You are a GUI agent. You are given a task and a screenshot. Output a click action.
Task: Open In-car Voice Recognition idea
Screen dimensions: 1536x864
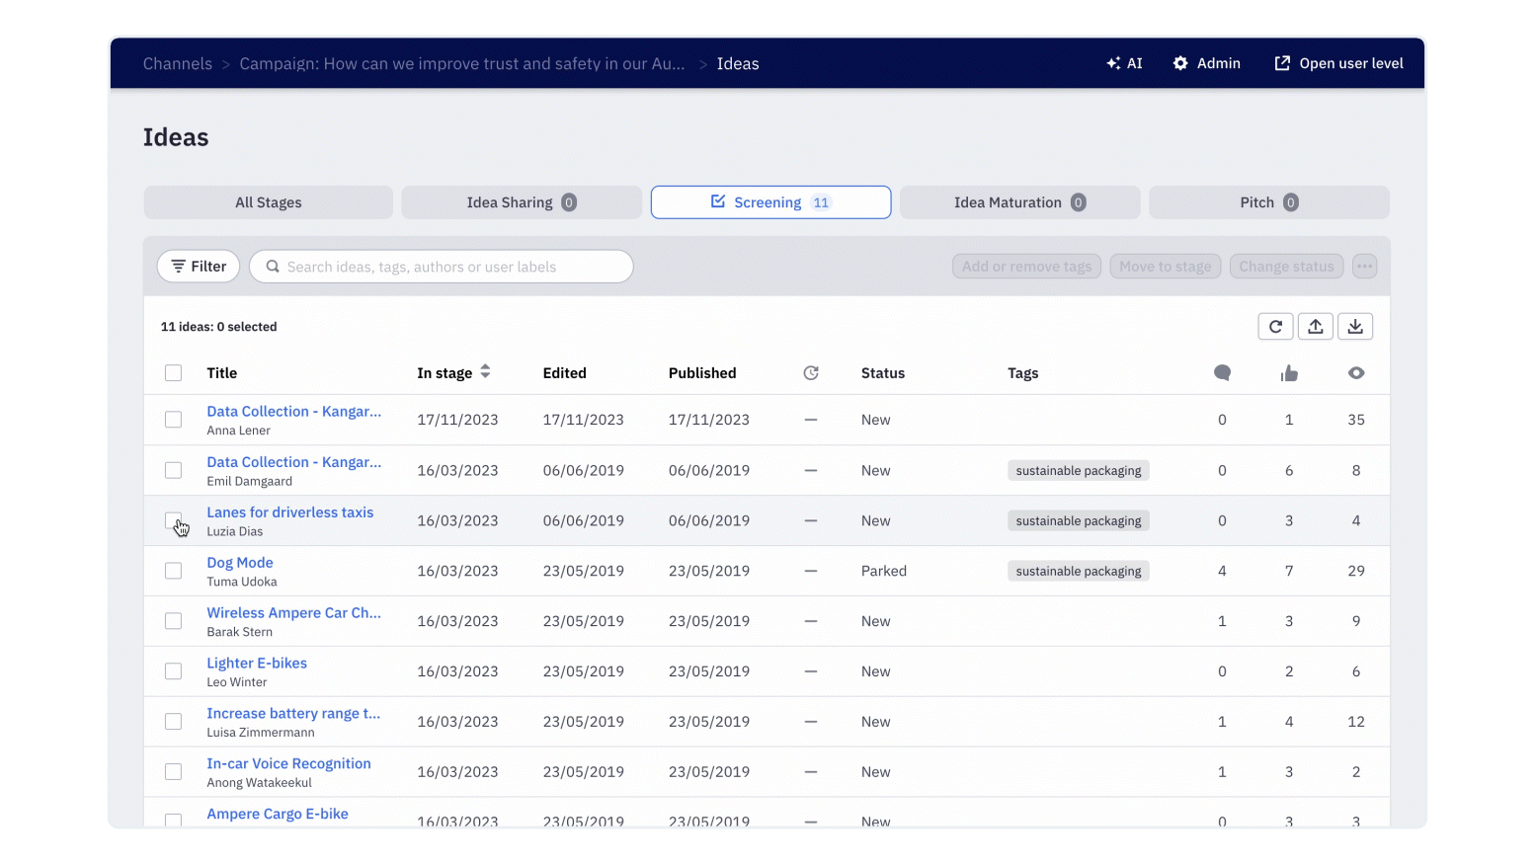point(288,764)
